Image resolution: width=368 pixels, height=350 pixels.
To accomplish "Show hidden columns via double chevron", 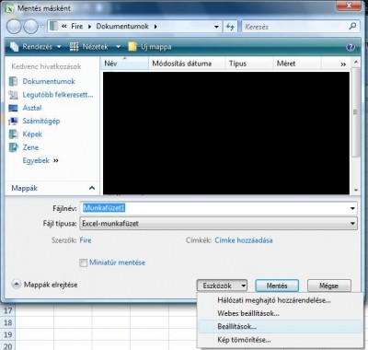I will pyautogui.click(x=343, y=64).
